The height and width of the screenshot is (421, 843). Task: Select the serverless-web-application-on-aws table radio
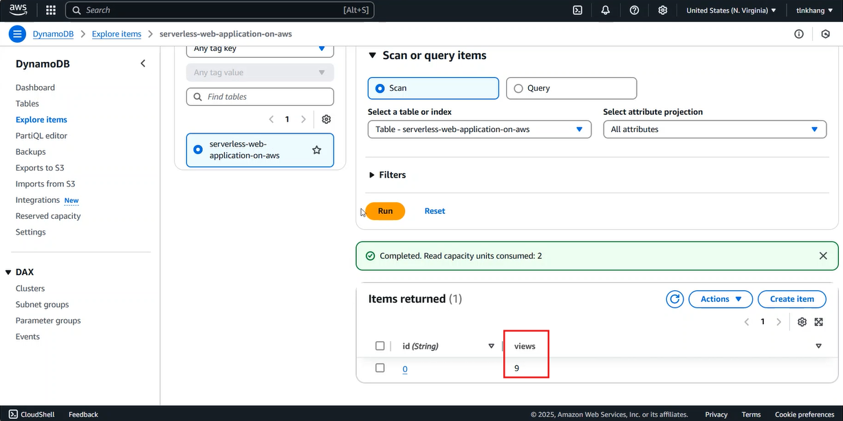[198, 149]
